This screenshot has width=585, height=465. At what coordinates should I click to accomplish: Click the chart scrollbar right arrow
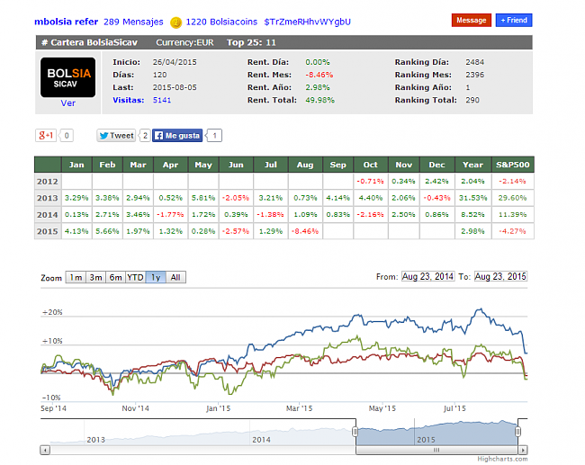(523, 450)
